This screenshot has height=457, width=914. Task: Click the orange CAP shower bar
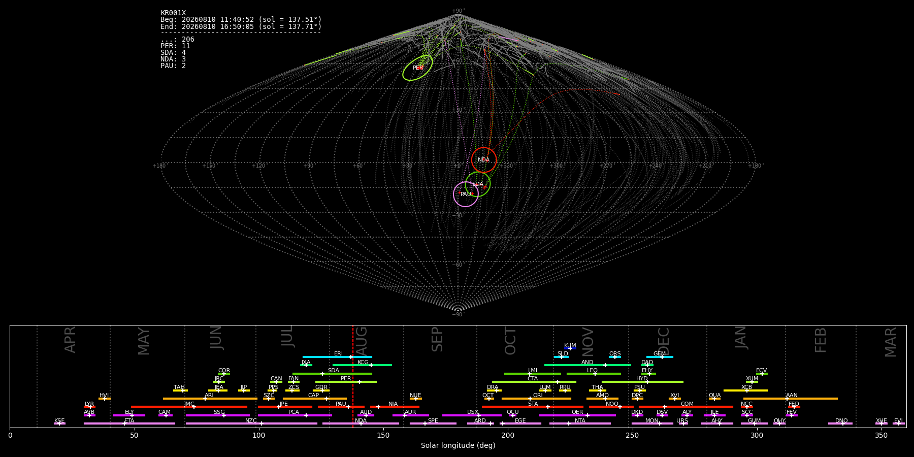(315, 399)
